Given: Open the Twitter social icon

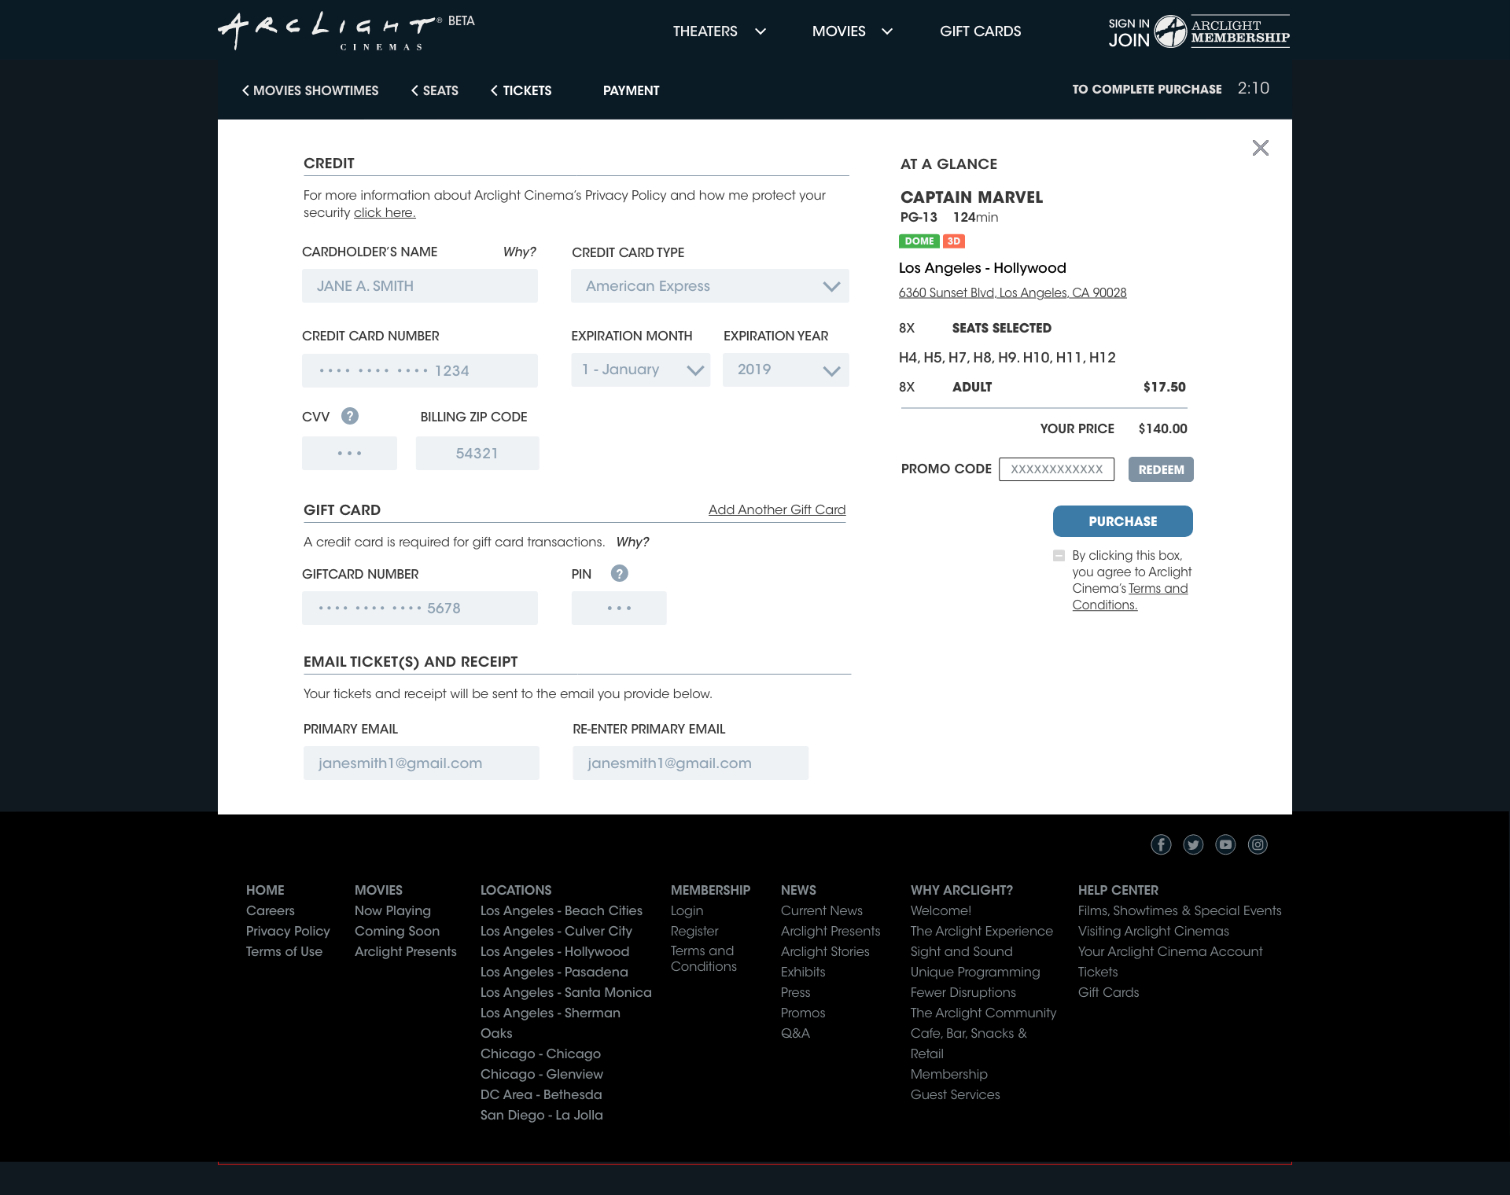Looking at the screenshot, I should pos(1193,844).
